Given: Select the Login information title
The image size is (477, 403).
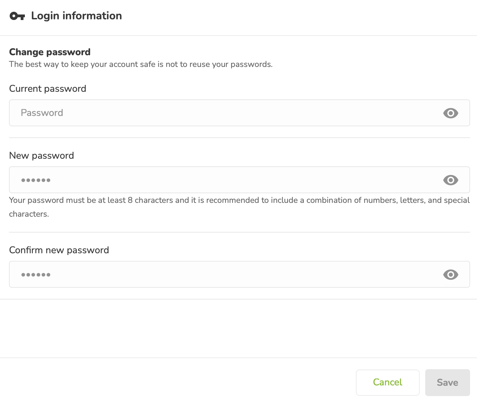Looking at the screenshot, I should (x=76, y=16).
